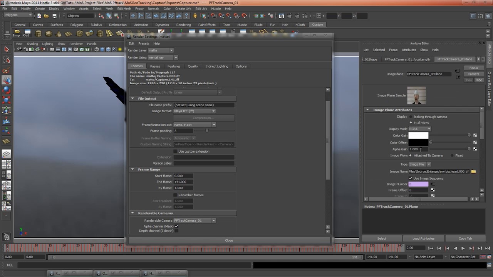Image resolution: width=493 pixels, height=277 pixels.
Task: Click the polygon cone shelf icon
Action: click(x=59, y=33)
